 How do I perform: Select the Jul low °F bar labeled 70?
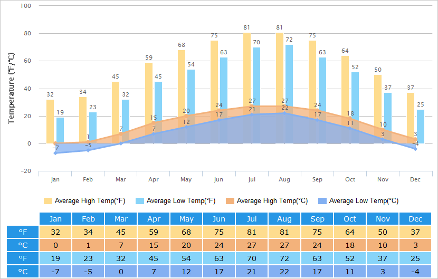tap(256, 95)
